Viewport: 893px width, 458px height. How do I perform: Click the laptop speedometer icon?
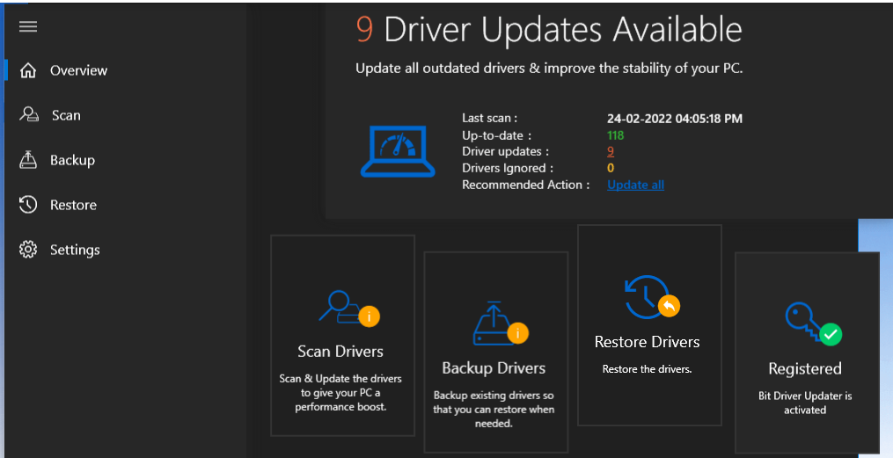click(x=398, y=151)
